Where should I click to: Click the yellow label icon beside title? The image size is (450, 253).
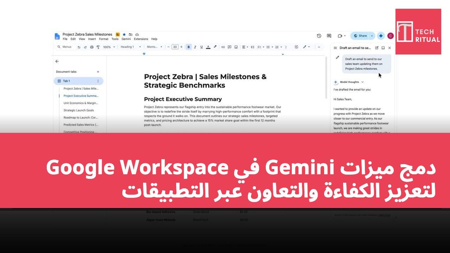[118, 34]
